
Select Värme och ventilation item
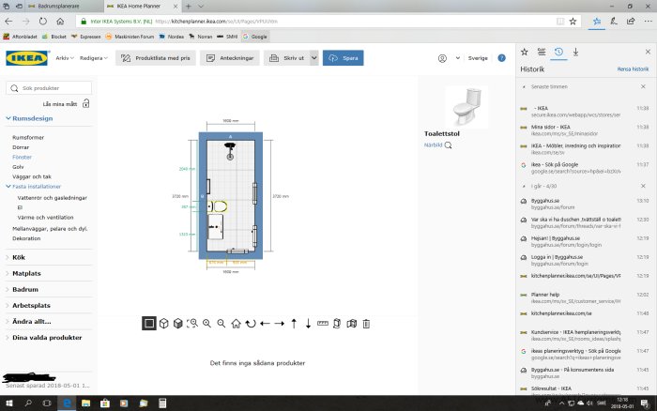[x=45, y=218]
